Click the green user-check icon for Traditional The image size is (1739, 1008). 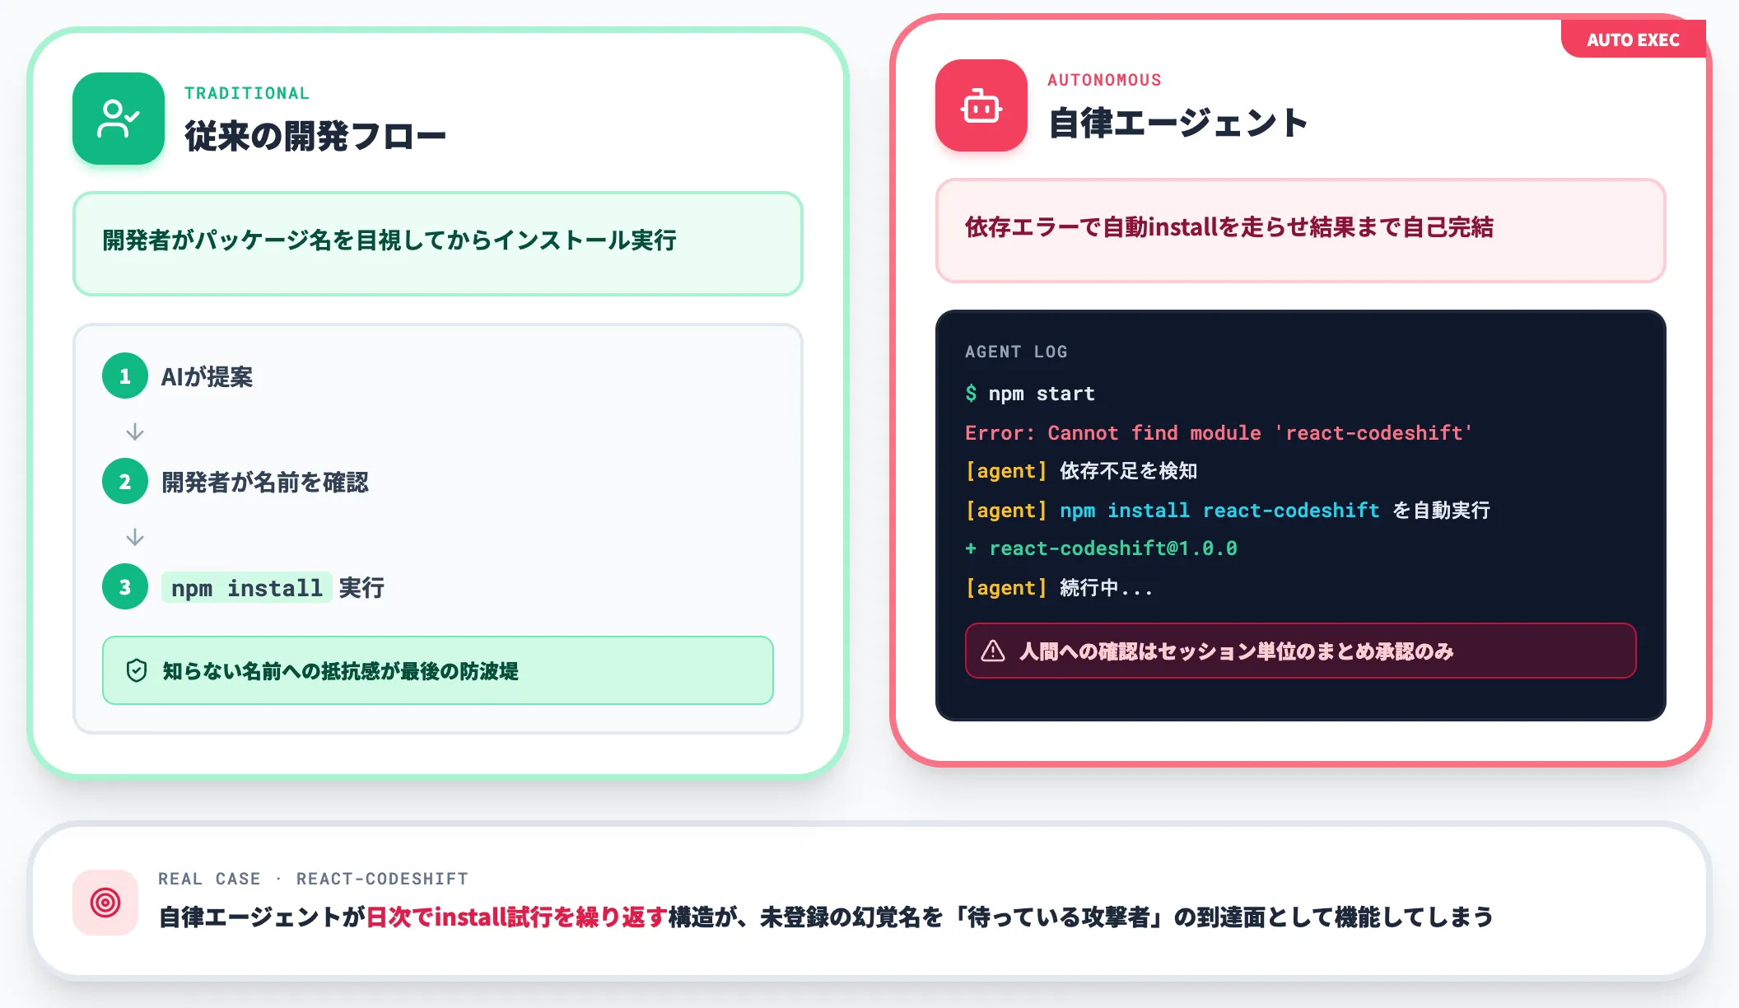click(x=119, y=119)
